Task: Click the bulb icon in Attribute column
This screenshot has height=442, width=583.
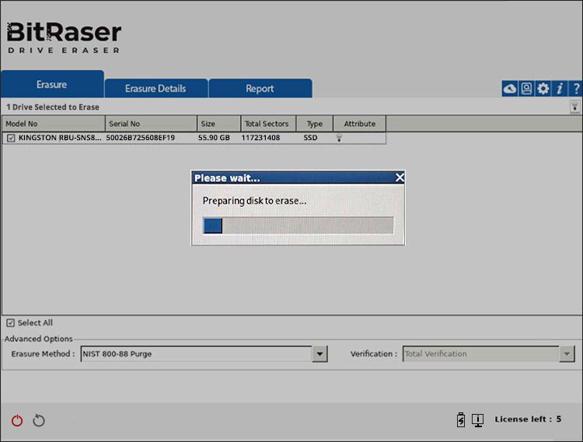Action: click(339, 138)
